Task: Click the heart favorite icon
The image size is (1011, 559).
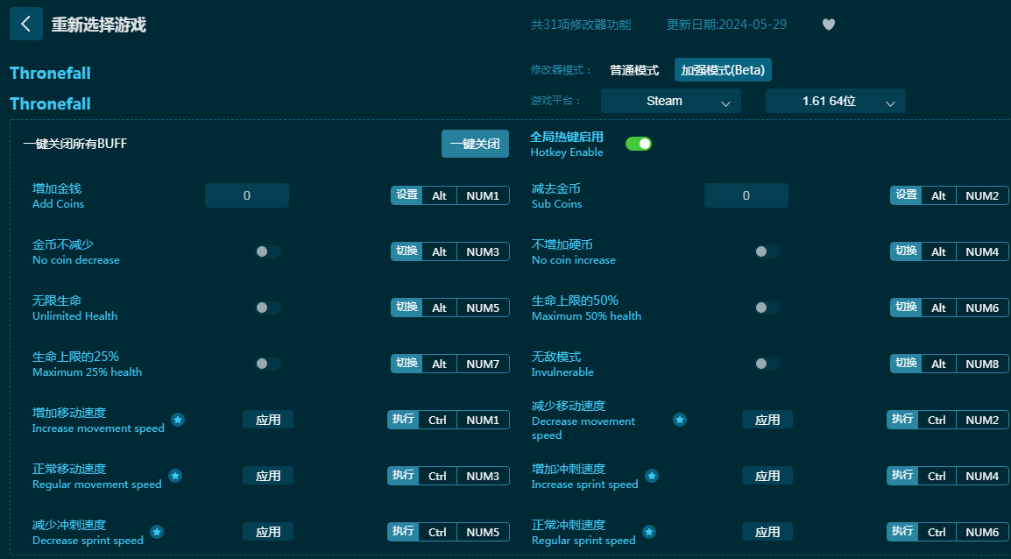Action: (x=829, y=25)
